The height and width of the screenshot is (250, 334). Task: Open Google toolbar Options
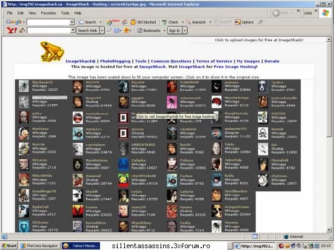tap(244, 22)
